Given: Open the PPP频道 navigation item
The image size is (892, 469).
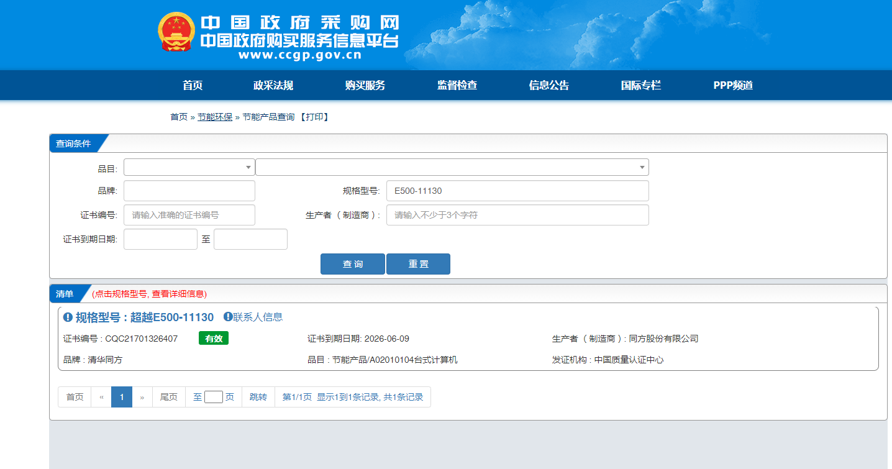Looking at the screenshot, I should (x=733, y=86).
